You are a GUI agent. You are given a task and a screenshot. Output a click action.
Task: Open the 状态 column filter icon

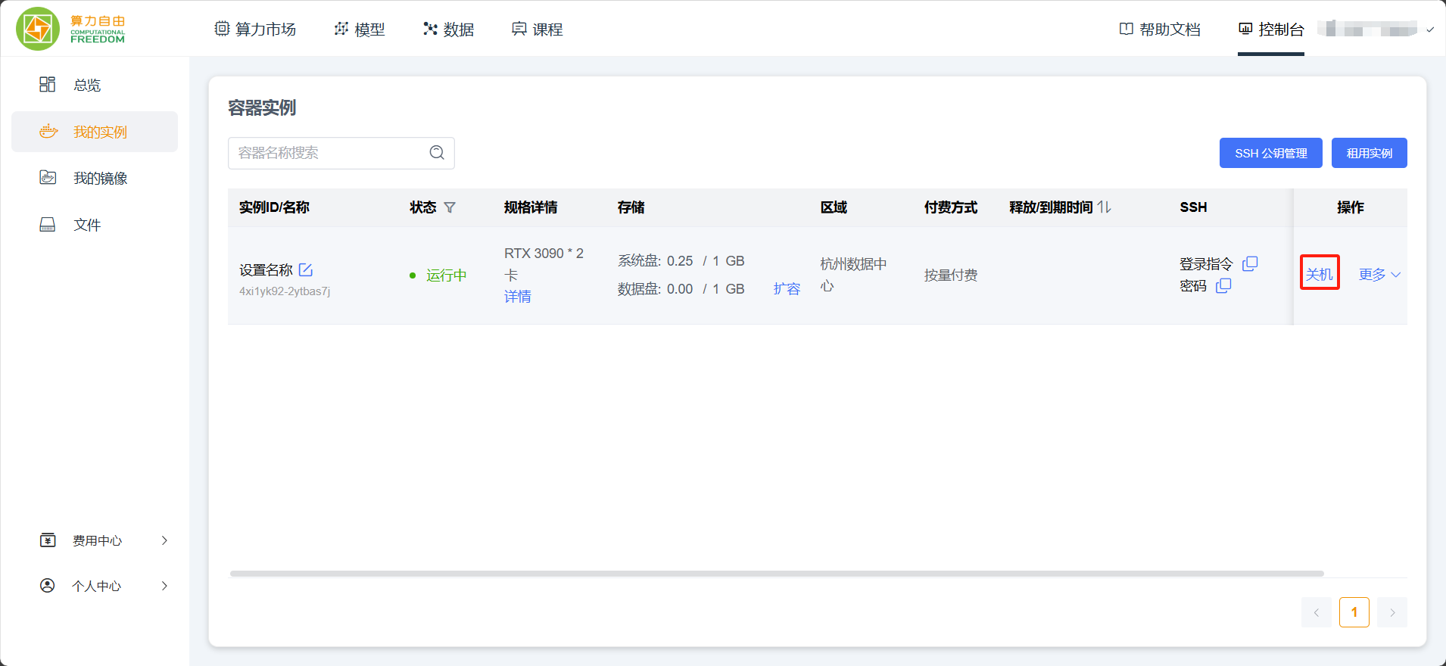(450, 207)
